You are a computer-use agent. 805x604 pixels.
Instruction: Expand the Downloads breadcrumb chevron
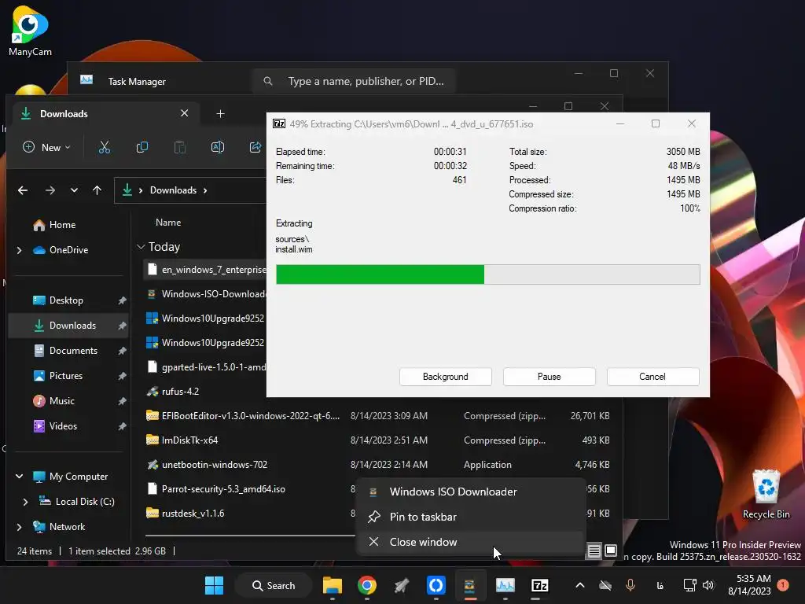[x=205, y=190]
